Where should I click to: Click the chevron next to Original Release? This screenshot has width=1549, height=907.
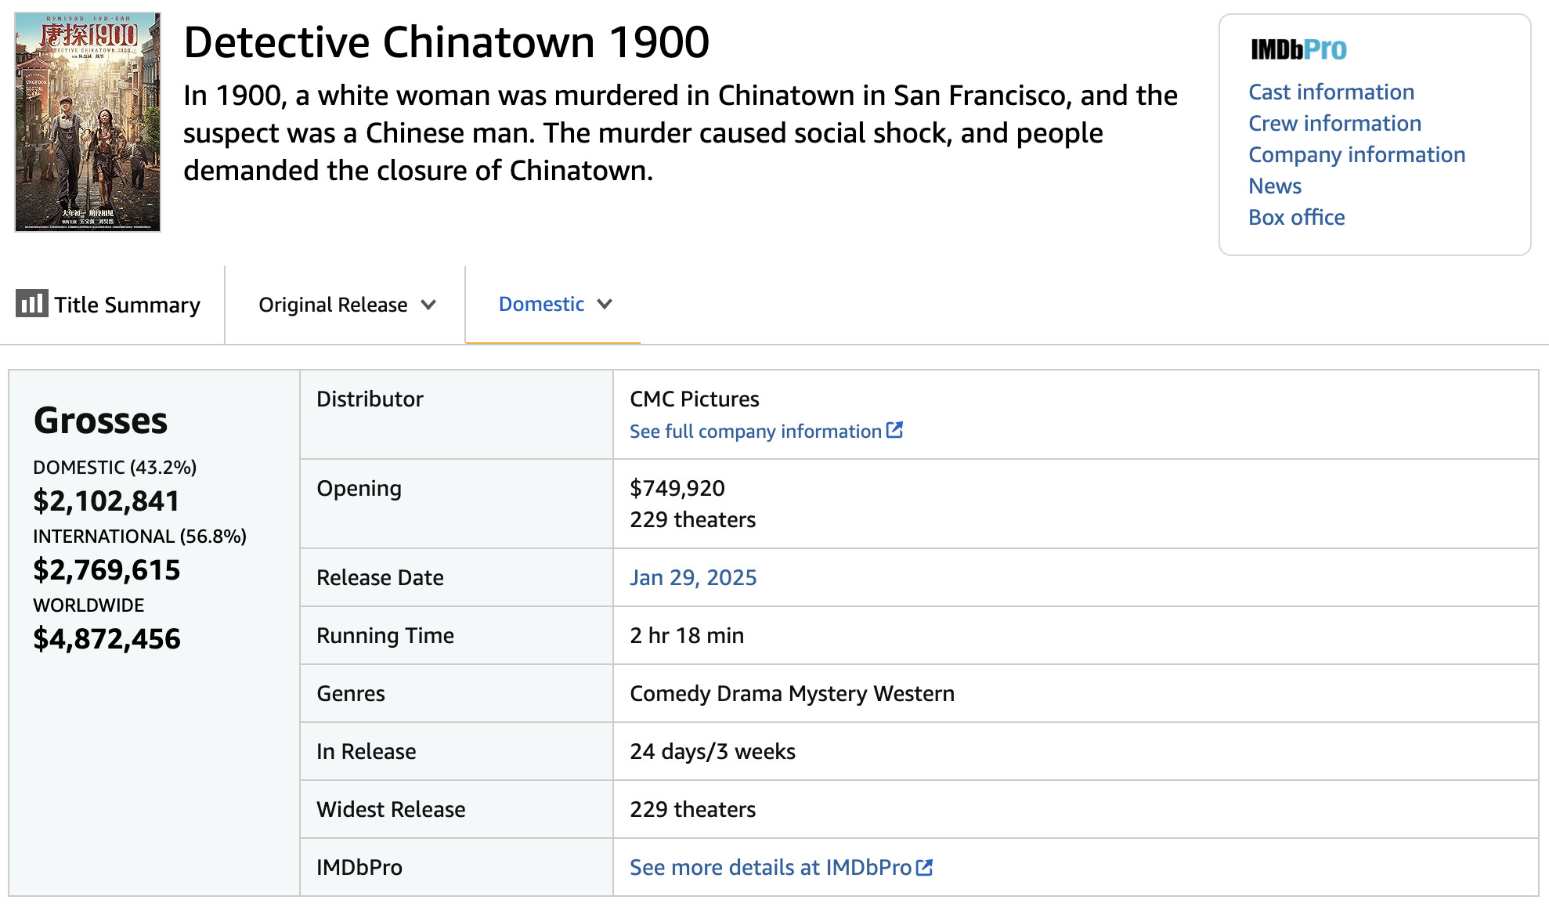click(428, 305)
